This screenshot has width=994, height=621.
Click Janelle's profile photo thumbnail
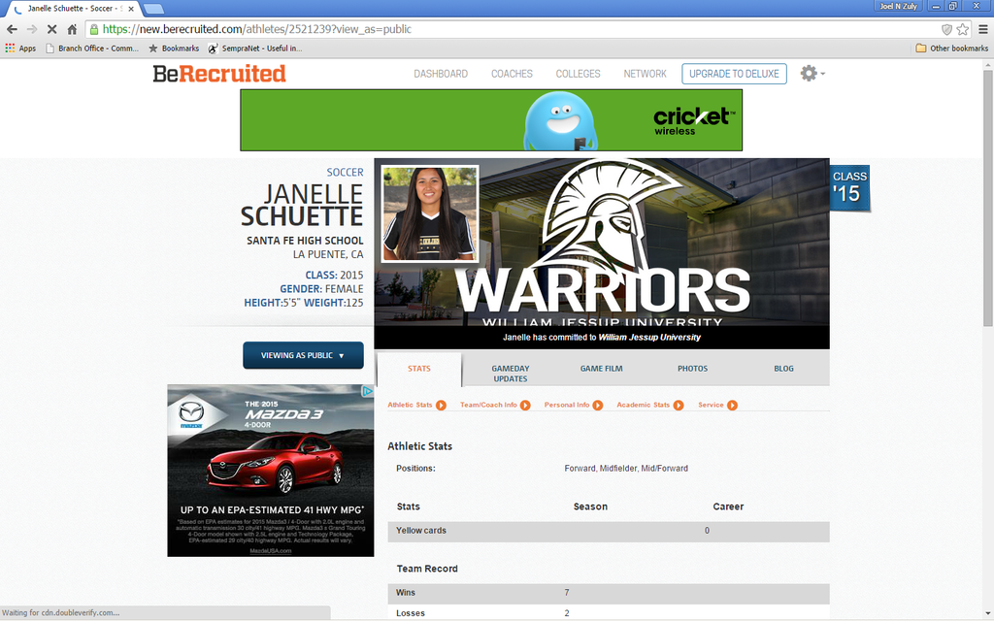[430, 213]
